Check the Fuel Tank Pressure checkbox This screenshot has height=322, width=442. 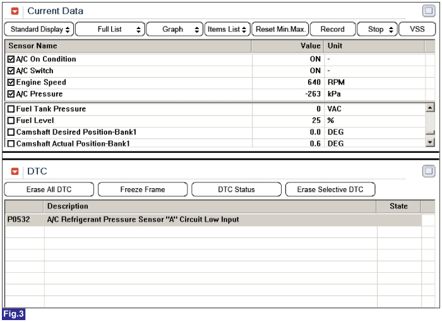click(11, 109)
